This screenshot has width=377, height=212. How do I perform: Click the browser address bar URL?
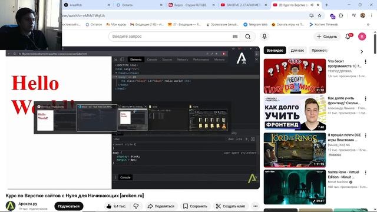83,16
